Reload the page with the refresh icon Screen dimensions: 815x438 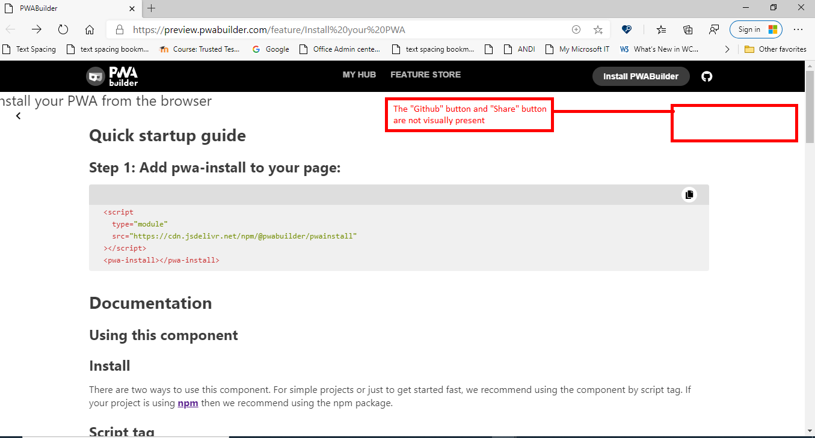pyautogui.click(x=63, y=29)
